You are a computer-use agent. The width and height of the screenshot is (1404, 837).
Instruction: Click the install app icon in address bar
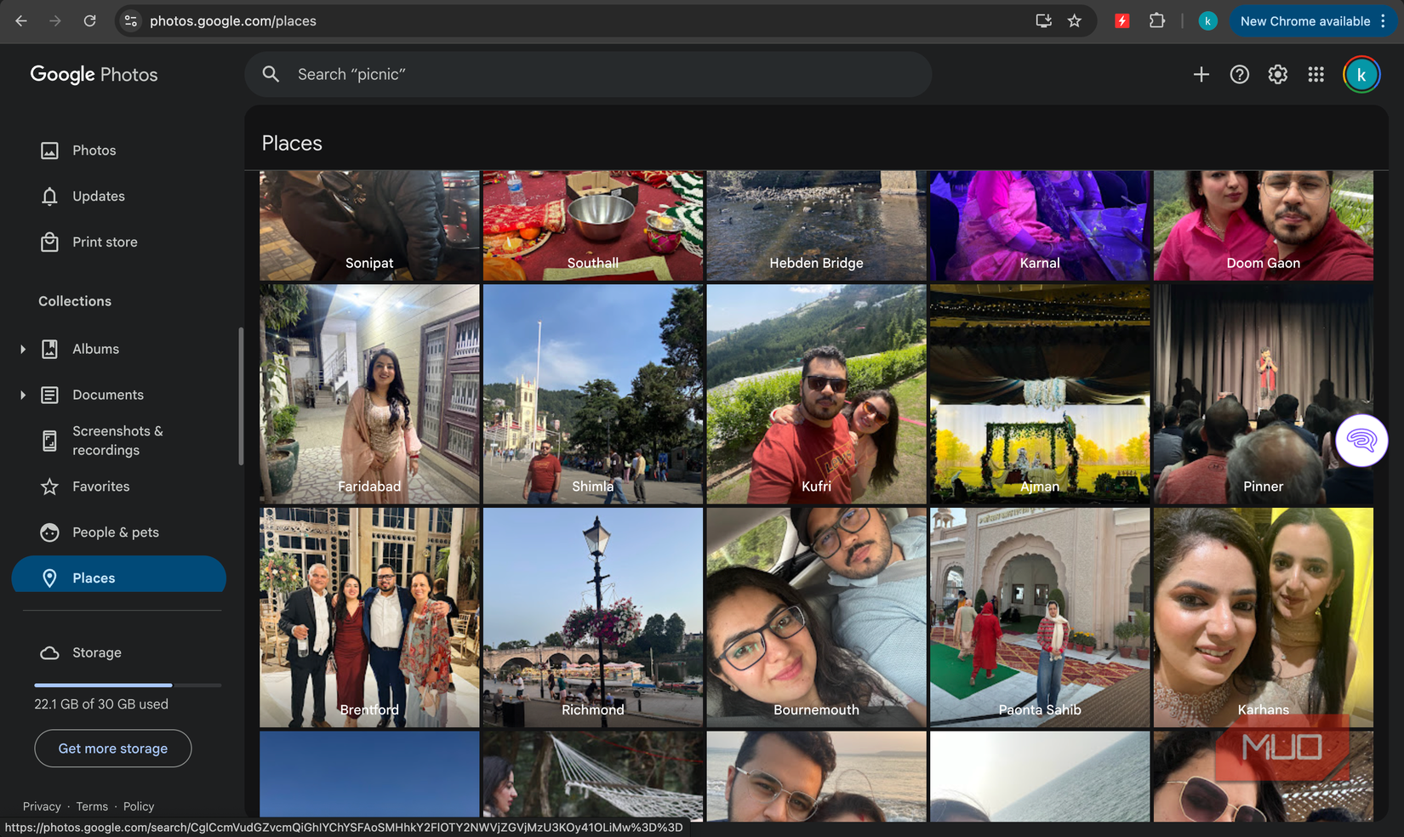[x=1043, y=21]
